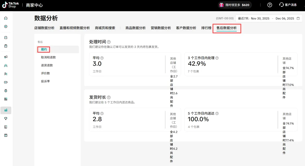Show info tooltip beside 发货时长 heading
Screen dimensions: 305x166
109,97
